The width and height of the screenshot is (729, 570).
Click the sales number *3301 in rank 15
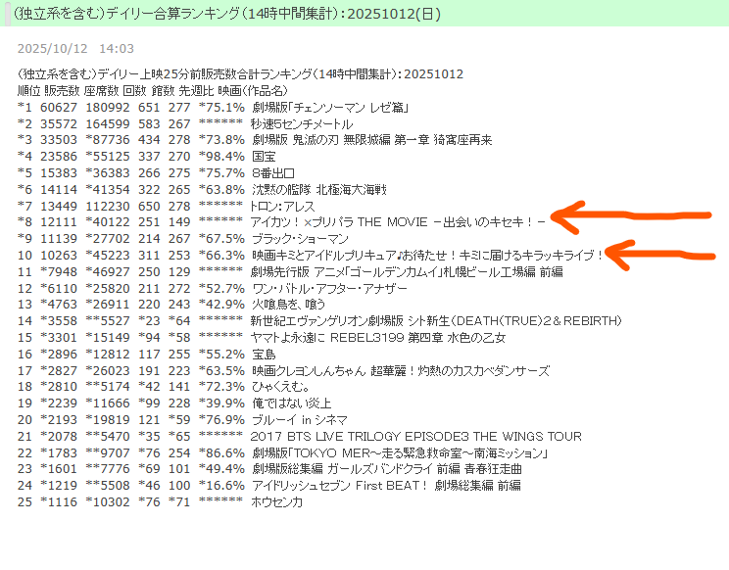[x=59, y=338]
